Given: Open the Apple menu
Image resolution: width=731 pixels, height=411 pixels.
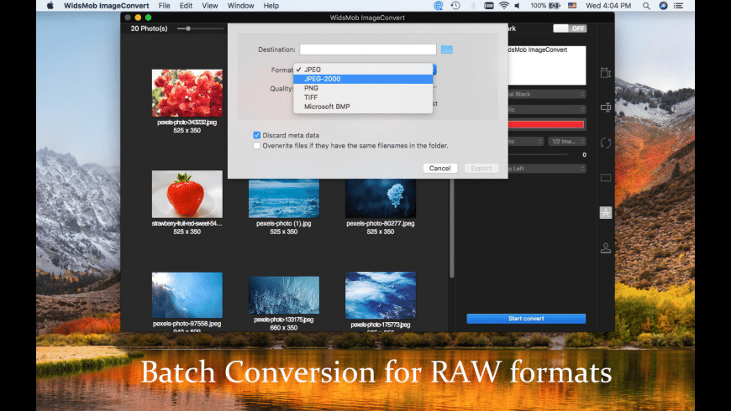Looking at the screenshot, I should [50, 6].
